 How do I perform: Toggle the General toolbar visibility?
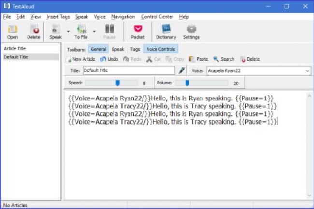(99, 49)
